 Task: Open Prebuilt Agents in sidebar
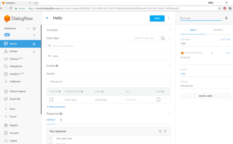tap(18, 91)
